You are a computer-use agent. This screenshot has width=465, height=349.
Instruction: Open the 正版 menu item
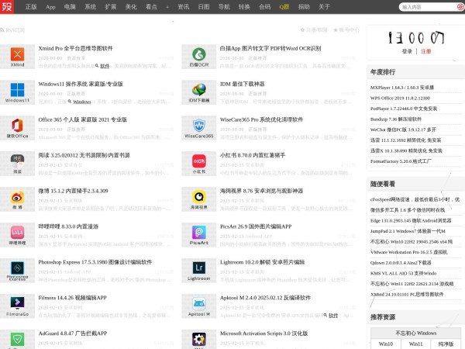[31, 7]
